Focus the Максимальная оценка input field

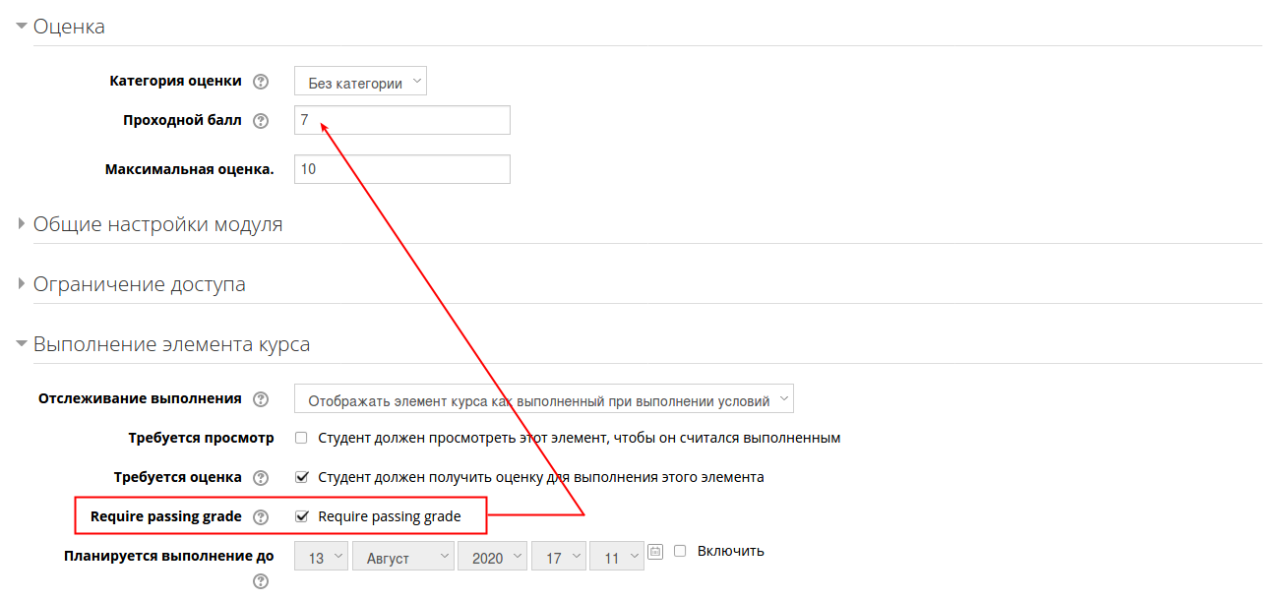401,169
